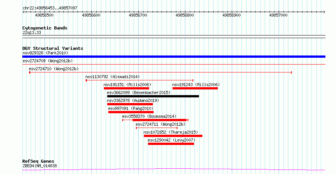This screenshot has width=336, height=174.
Task: Click the esv997091 (Pang2010) label
Action: coord(131,108)
